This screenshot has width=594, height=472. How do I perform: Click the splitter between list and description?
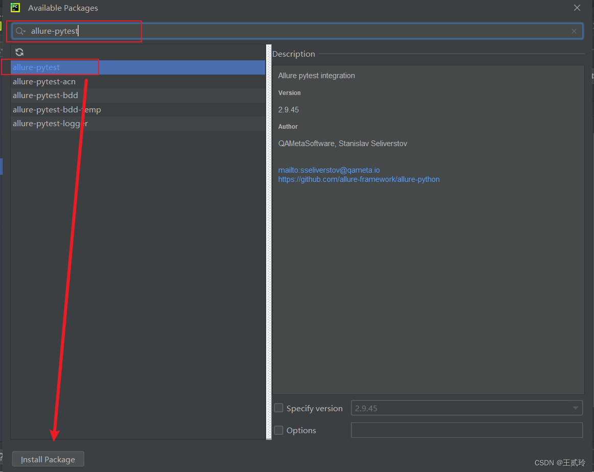pos(269,242)
